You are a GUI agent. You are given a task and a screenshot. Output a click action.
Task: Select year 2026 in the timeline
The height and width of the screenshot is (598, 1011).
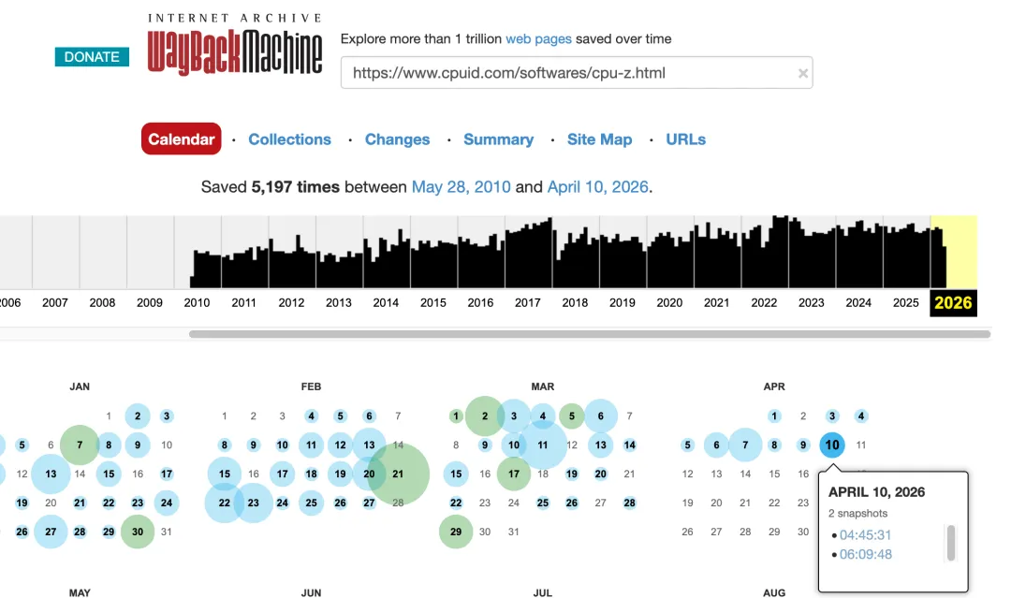click(x=953, y=303)
